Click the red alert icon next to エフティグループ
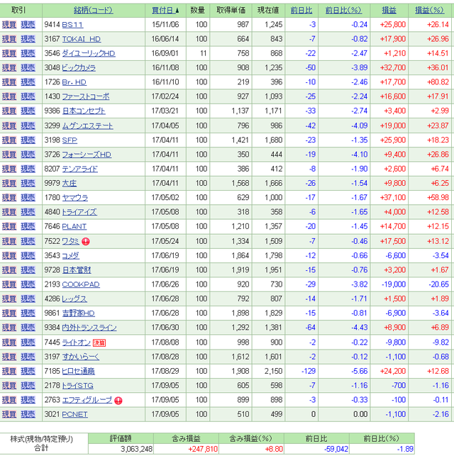Screen dimensions: 454x456 118,401
